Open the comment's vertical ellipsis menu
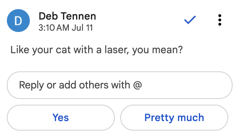Image resolution: width=240 pixels, height=139 pixels. coord(220,20)
